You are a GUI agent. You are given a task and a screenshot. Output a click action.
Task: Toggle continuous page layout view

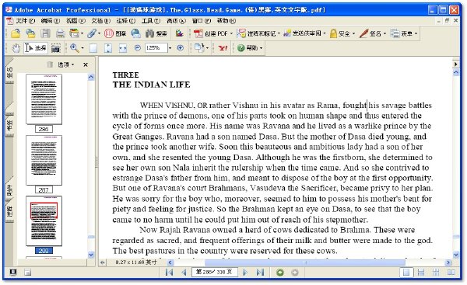coord(421,273)
